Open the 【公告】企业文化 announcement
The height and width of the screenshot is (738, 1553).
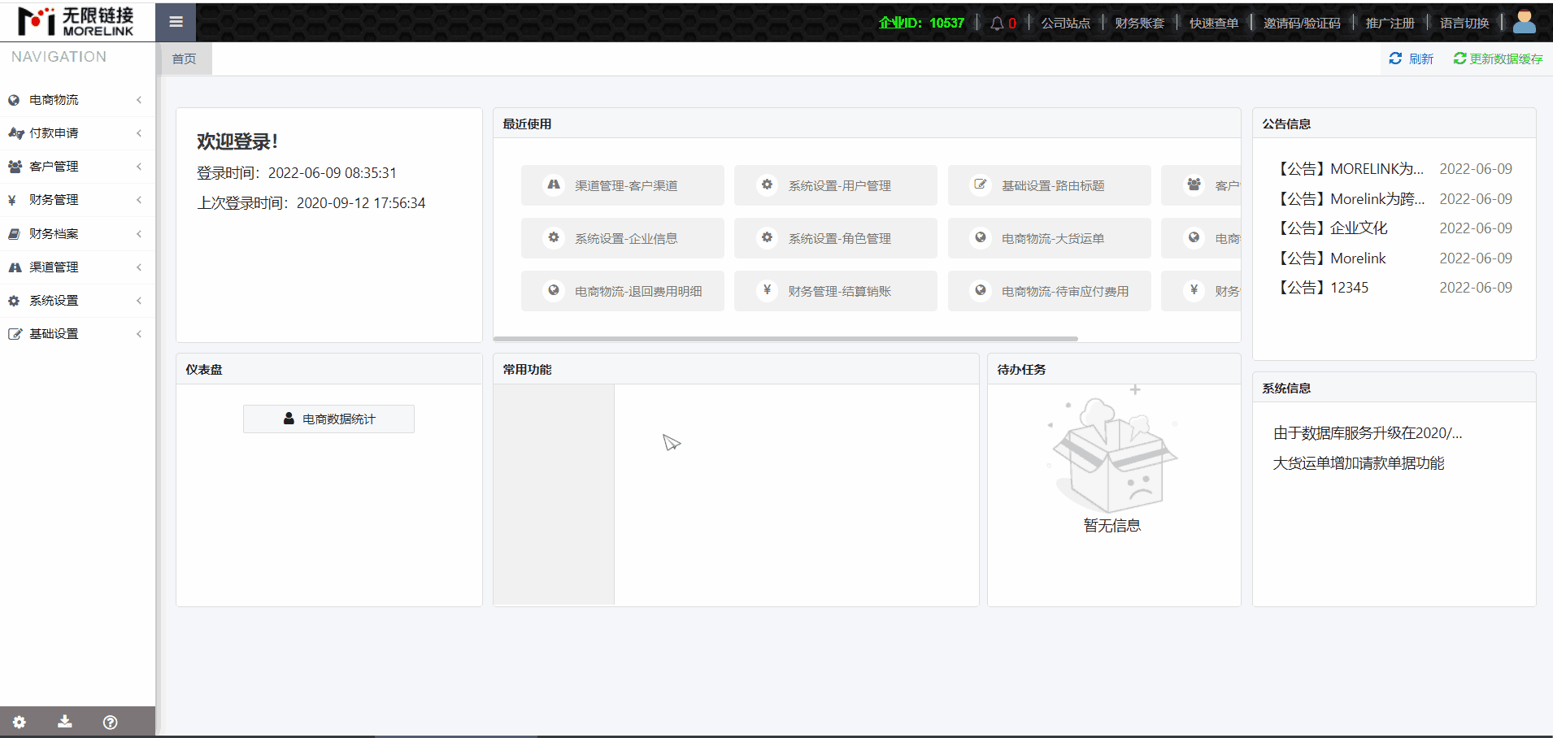coord(1331,228)
